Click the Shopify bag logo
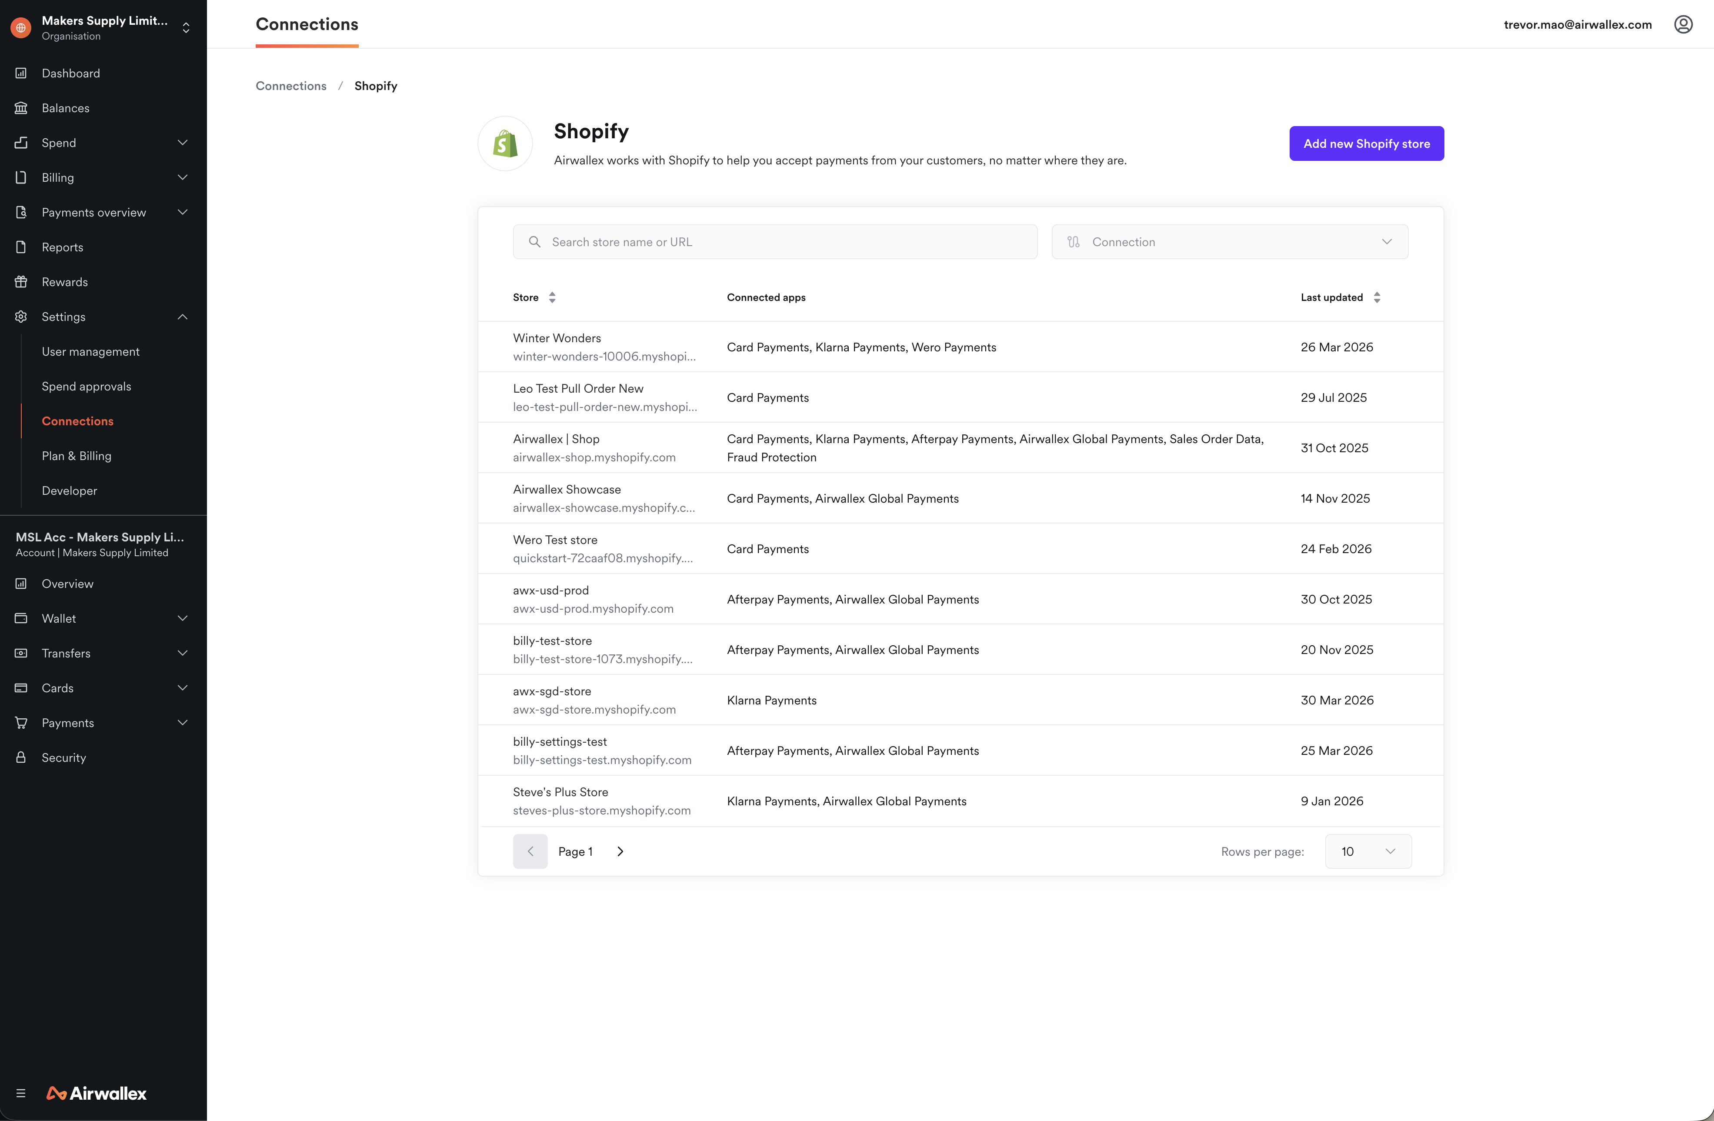The image size is (1714, 1121). click(505, 143)
